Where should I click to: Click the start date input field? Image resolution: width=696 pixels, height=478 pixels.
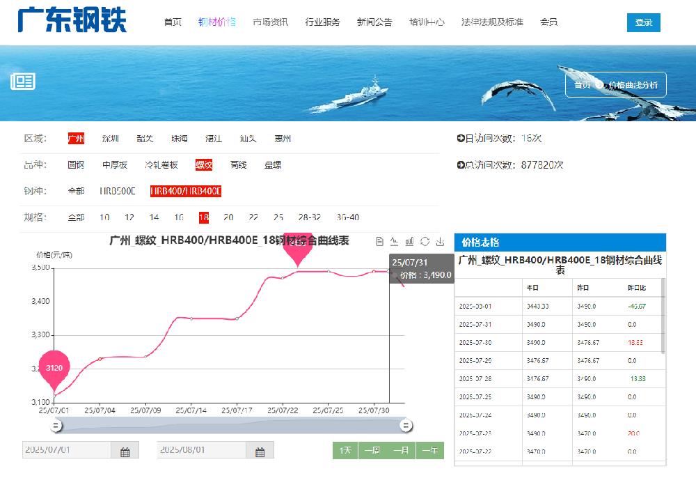pyautogui.click(x=67, y=451)
